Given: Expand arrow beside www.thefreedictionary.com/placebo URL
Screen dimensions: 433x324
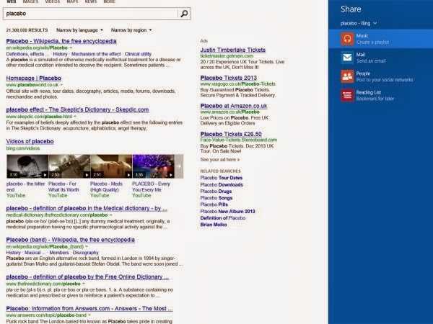Looking at the screenshot, I should tap(84, 284).
